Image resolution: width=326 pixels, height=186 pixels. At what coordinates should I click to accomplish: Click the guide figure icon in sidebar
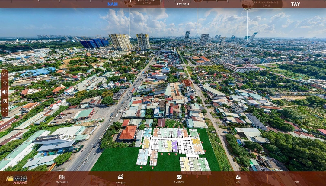pyautogui.click(x=5, y=83)
